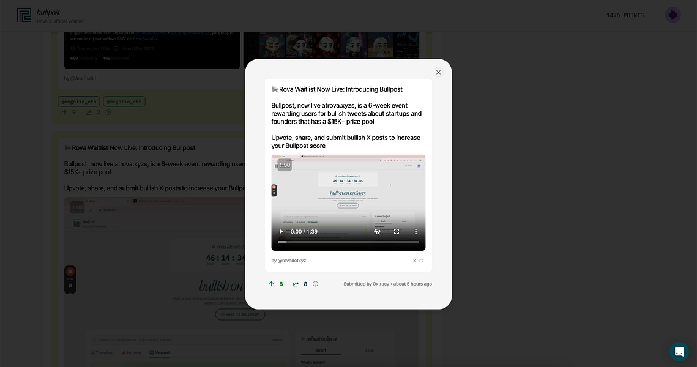View the '1476 POINTS' score

tap(625, 15)
